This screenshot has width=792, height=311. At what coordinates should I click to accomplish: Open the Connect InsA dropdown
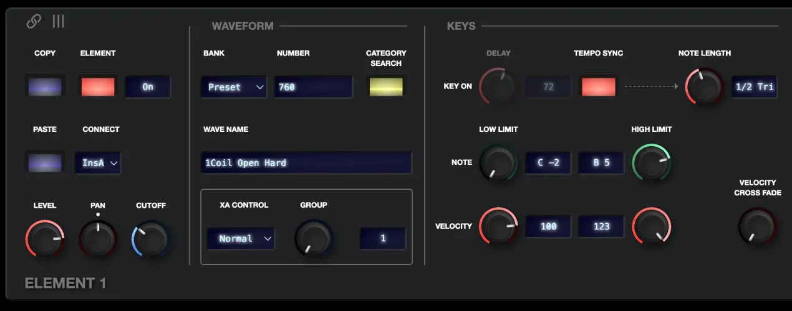point(98,163)
